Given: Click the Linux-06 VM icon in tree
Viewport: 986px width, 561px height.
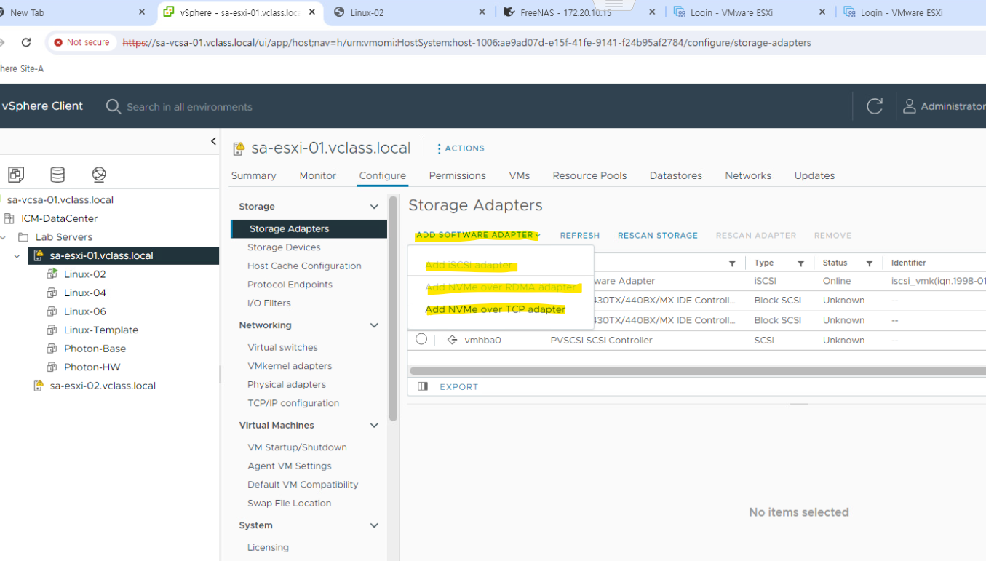Looking at the screenshot, I should pyautogui.click(x=52, y=311).
